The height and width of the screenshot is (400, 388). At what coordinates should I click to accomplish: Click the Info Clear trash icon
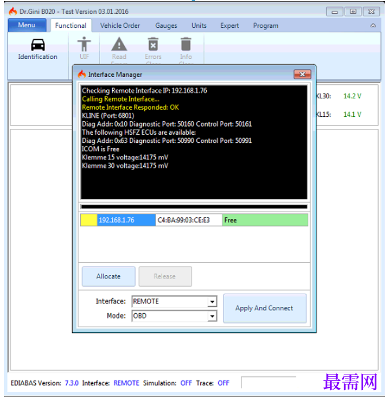(186, 44)
